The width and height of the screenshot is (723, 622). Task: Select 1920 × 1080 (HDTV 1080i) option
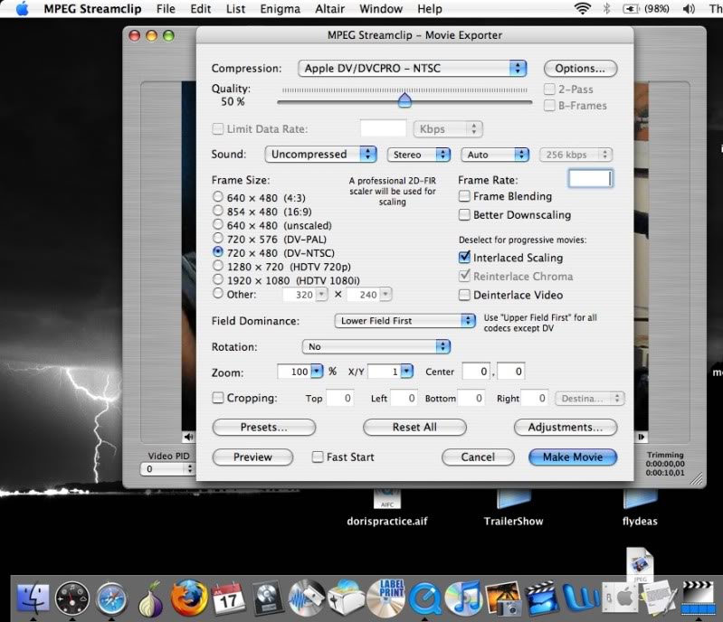[x=218, y=279]
